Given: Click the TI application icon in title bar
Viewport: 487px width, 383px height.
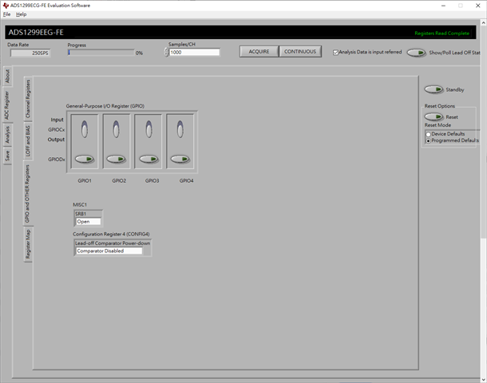Looking at the screenshot, I should (6, 6).
